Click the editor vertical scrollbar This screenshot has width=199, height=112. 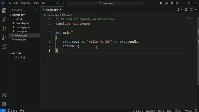pos(198,51)
